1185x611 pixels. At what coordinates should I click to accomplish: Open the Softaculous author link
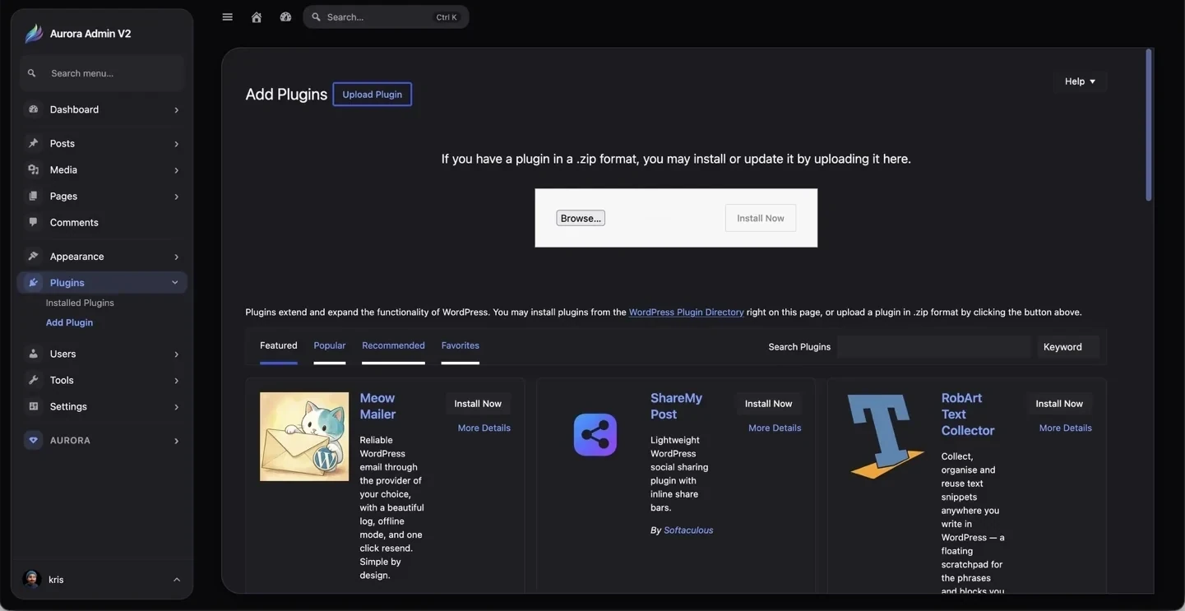point(688,530)
